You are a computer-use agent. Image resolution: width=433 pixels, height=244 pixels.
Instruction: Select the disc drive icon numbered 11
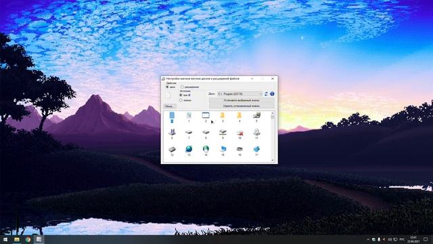256,132
